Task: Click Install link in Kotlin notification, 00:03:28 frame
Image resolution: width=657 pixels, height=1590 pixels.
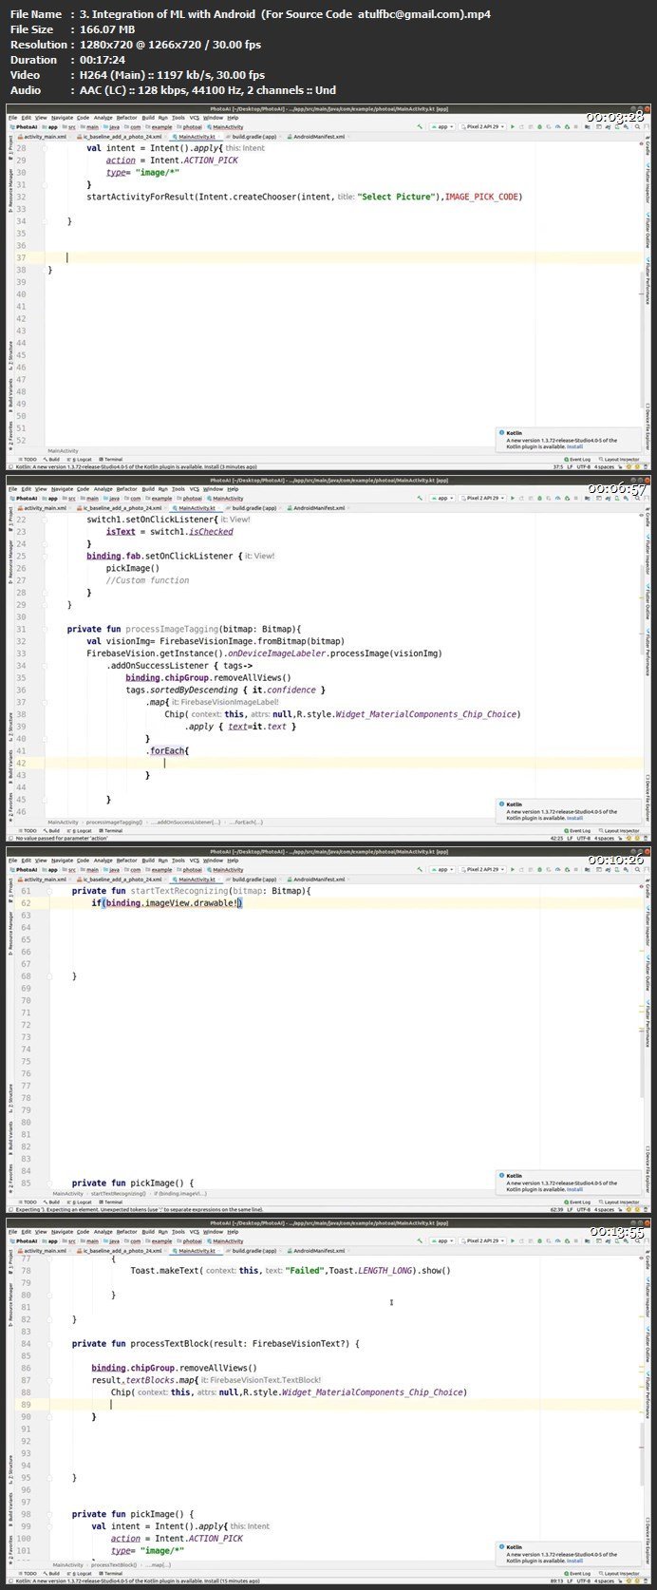Action: pos(574,445)
